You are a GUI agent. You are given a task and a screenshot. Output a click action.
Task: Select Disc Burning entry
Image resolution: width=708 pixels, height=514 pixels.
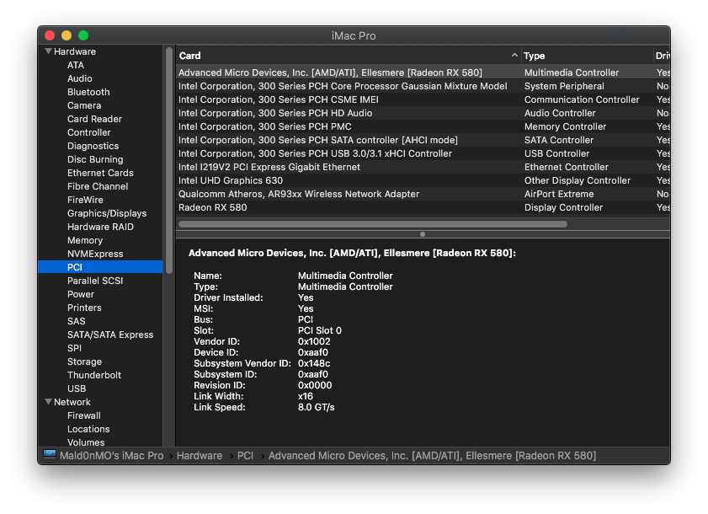coord(95,159)
